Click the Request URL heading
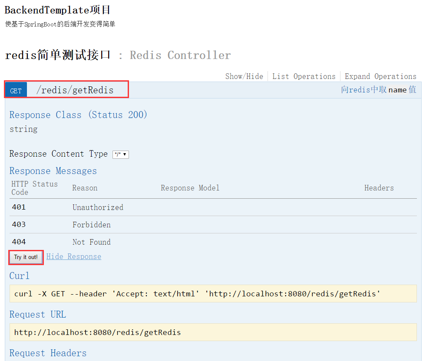 point(38,315)
